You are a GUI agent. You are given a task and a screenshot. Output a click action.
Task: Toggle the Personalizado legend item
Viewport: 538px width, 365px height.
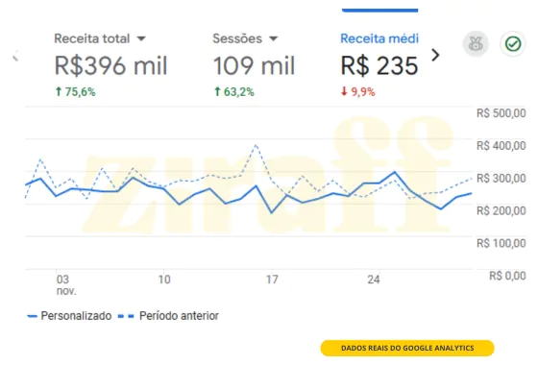click(69, 316)
